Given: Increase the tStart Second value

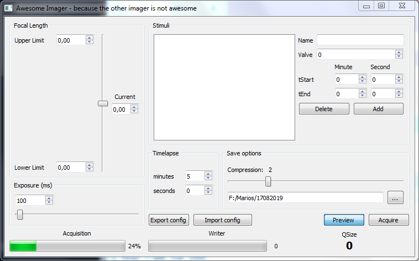Looking at the screenshot, I should click(399, 77).
